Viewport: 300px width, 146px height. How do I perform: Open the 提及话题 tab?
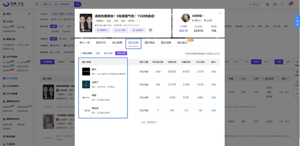[166, 43]
